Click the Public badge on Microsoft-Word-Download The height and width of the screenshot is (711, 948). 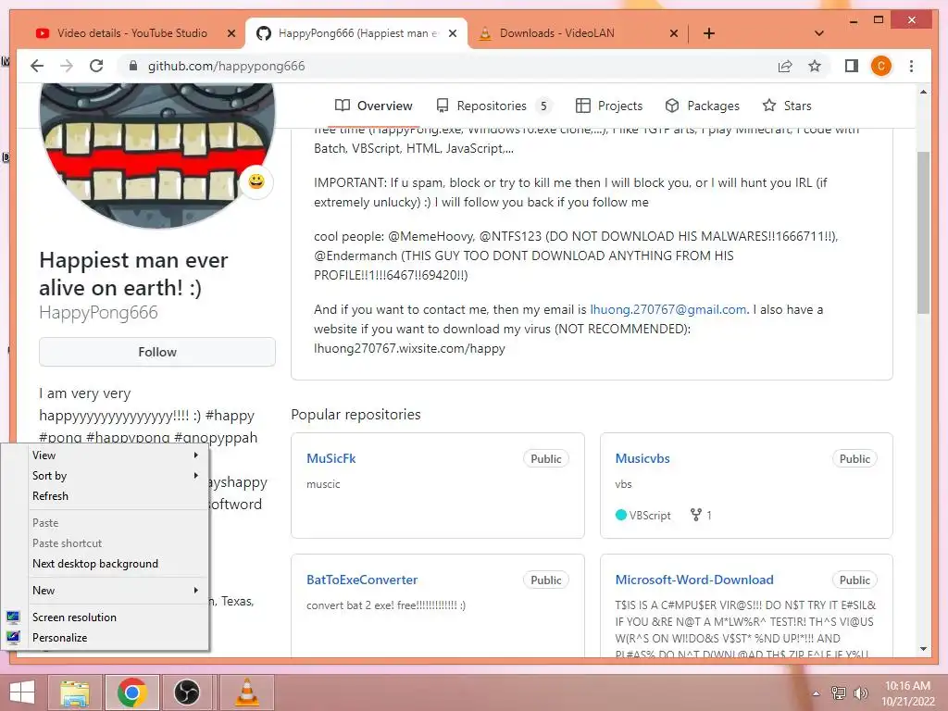854,580
